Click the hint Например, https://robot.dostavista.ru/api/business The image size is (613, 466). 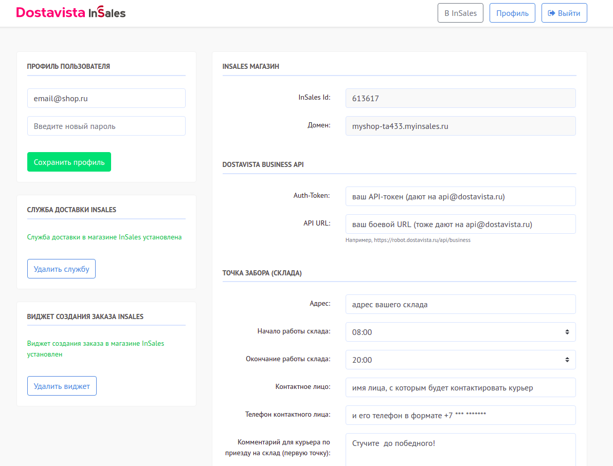click(x=408, y=240)
